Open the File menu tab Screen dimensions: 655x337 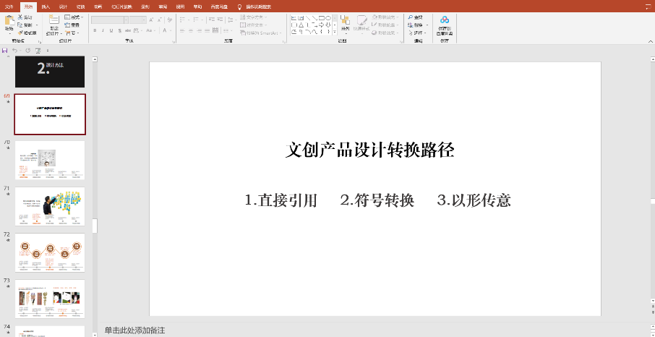pyautogui.click(x=9, y=6)
